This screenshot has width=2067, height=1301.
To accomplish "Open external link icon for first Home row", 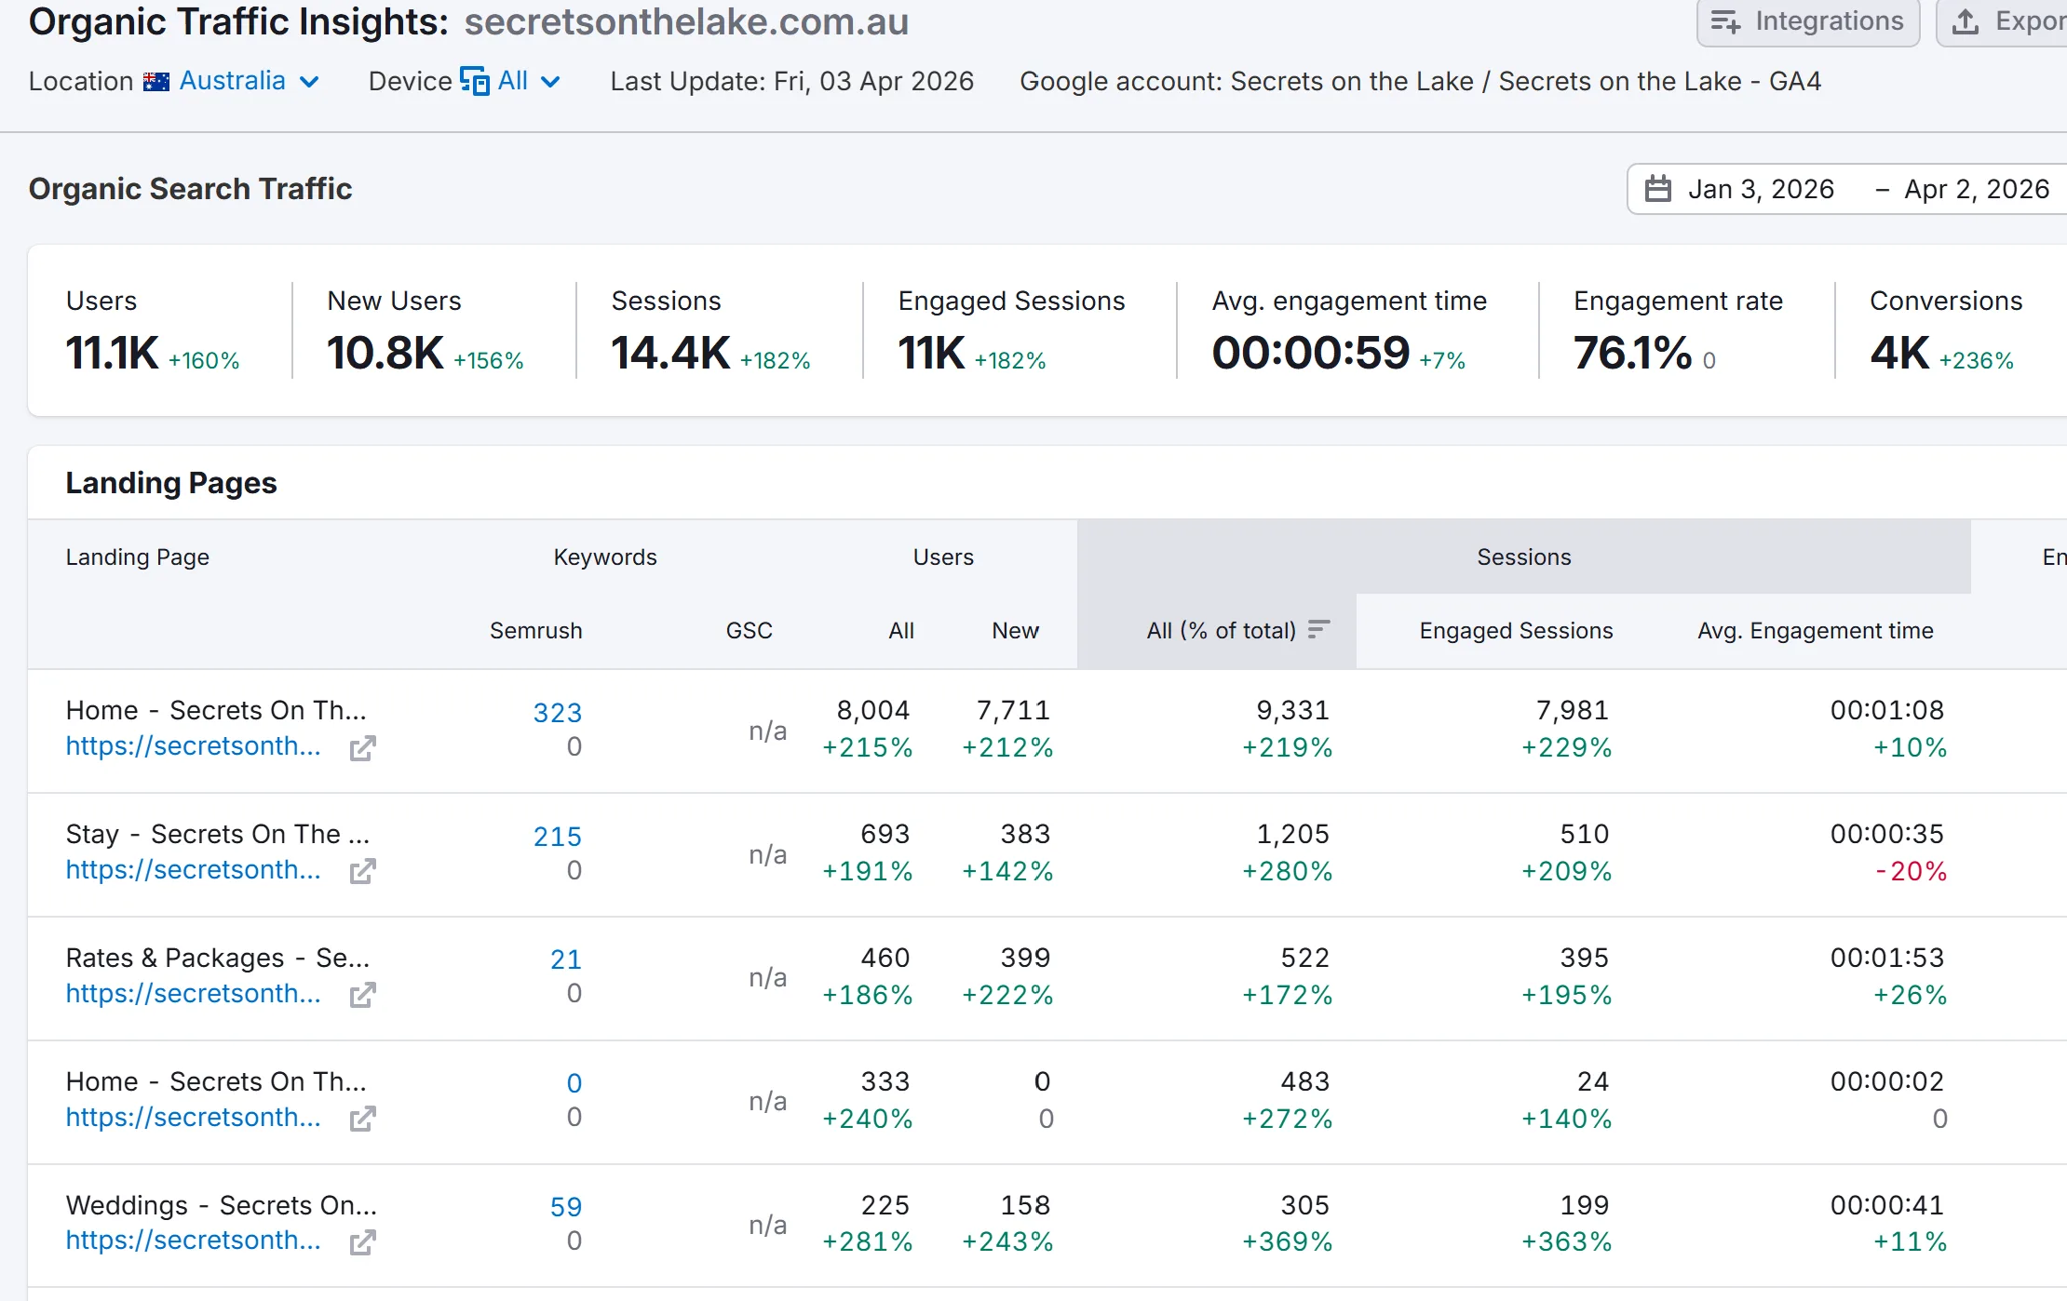I will 362,748.
